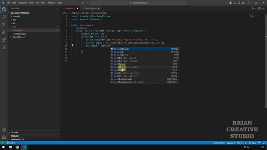This screenshot has width=267, height=150.
Task: Click the command center search box
Action: (138, 3)
